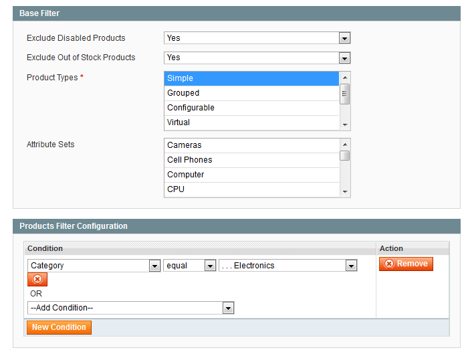Select Virtual product type
The image size is (468, 354).
coord(251,122)
